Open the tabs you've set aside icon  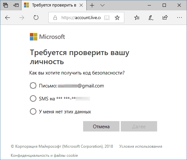pos(6,5)
